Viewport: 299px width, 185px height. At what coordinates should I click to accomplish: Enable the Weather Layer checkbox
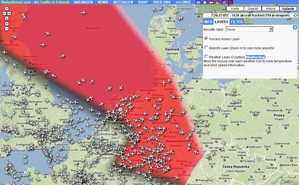pos(206,57)
